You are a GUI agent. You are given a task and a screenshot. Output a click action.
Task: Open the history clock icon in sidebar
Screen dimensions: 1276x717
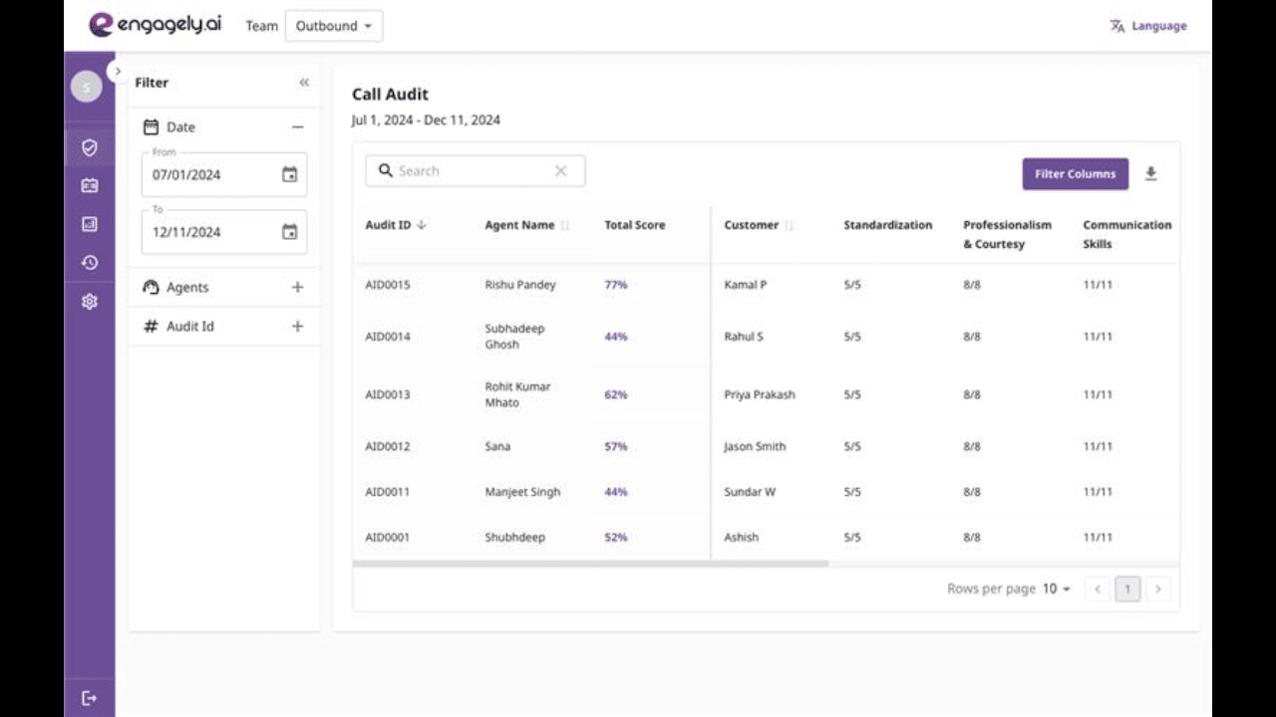tap(90, 263)
